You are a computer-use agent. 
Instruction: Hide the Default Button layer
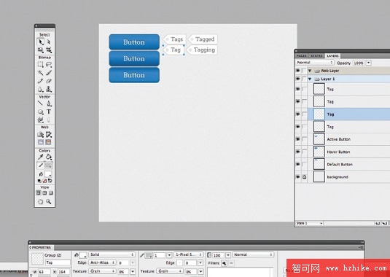click(297, 164)
